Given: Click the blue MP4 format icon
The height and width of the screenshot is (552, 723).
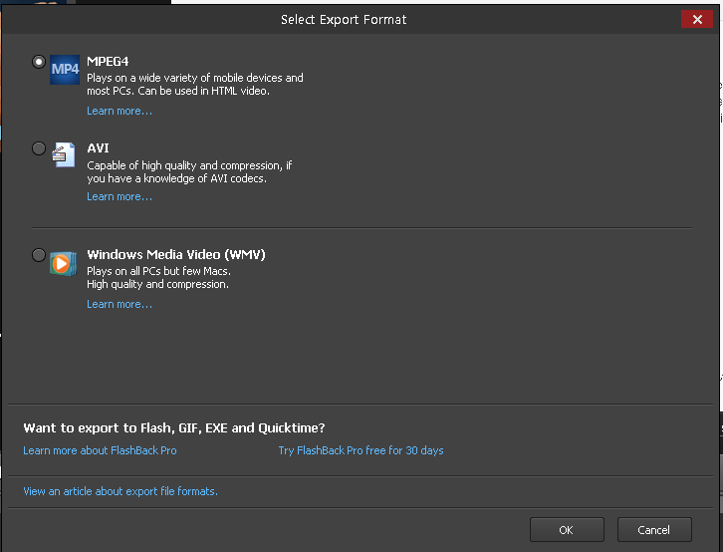Looking at the screenshot, I should (x=65, y=70).
